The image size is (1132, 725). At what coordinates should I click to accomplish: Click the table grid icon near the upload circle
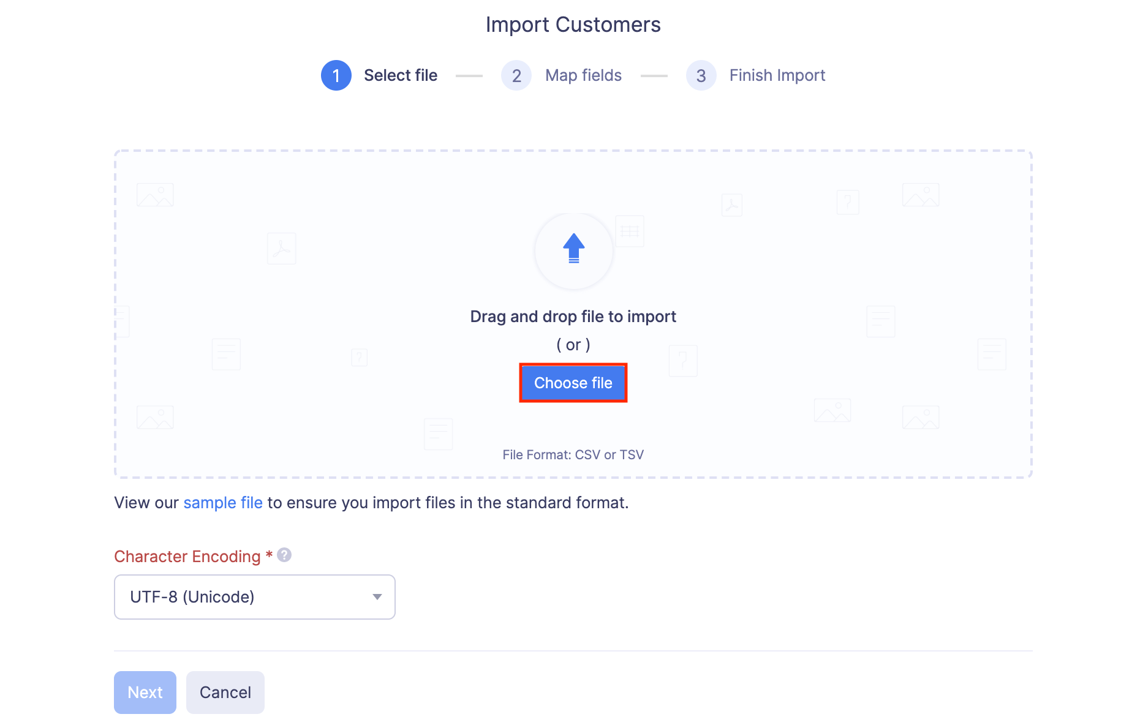pyautogui.click(x=630, y=231)
